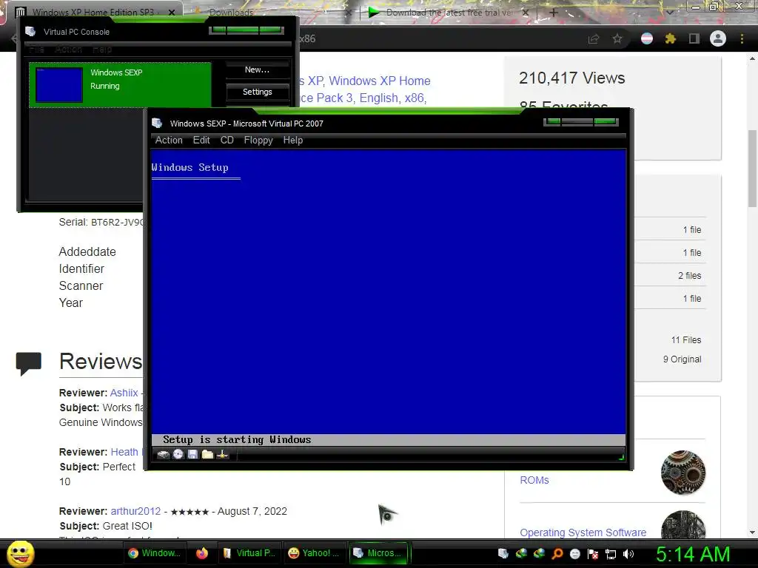
Task: Click the CD drive icon in Virtual PC status bar
Action: [178, 455]
